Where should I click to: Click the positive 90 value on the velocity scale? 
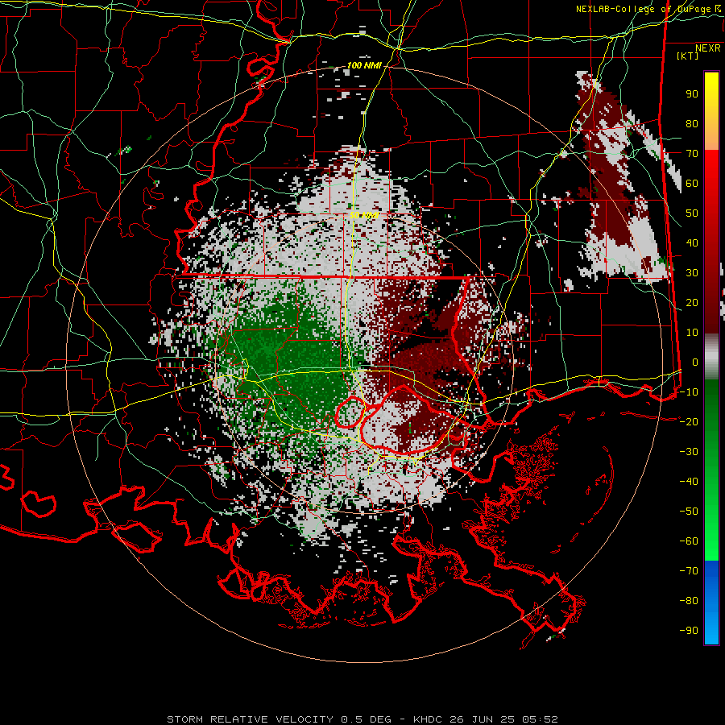(x=692, y=94)
